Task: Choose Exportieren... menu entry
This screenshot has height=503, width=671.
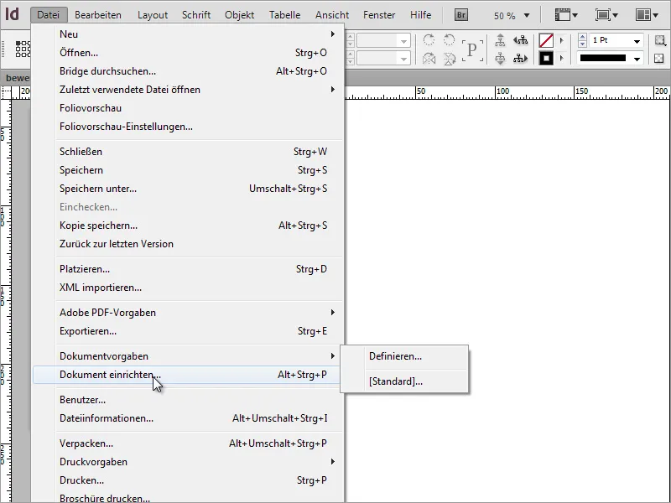Action: pyautogui.click(x=187, y=331)
